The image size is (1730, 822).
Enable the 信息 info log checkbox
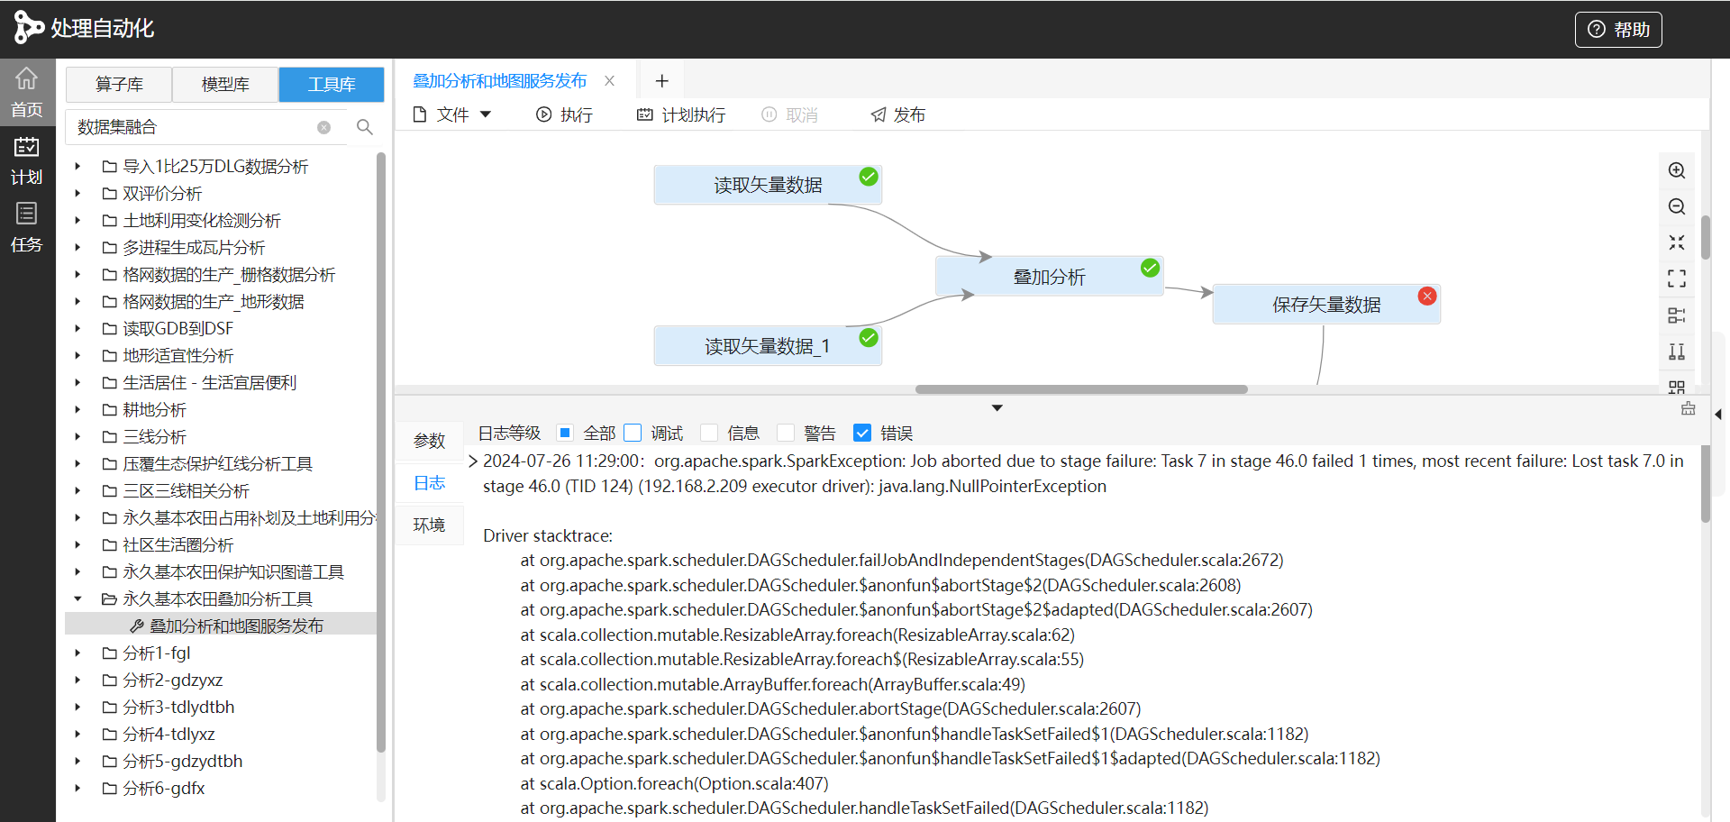(x=710, y=433)
